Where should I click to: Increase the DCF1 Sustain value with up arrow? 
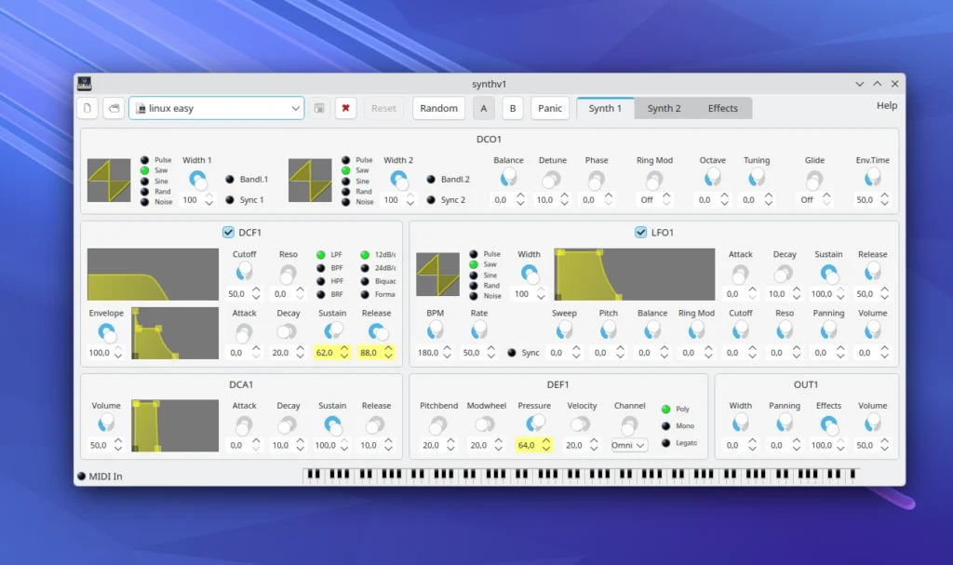point(344,348)
